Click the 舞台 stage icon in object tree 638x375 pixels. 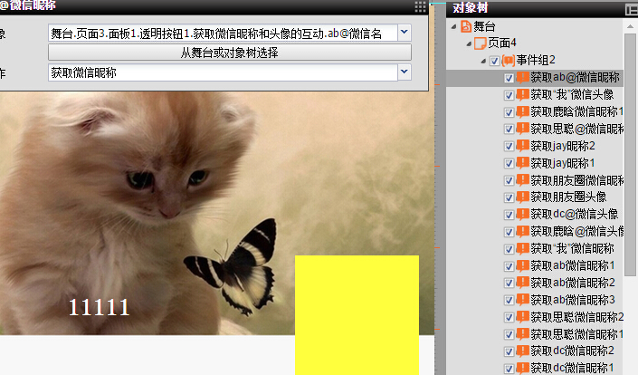click(466, 26)
